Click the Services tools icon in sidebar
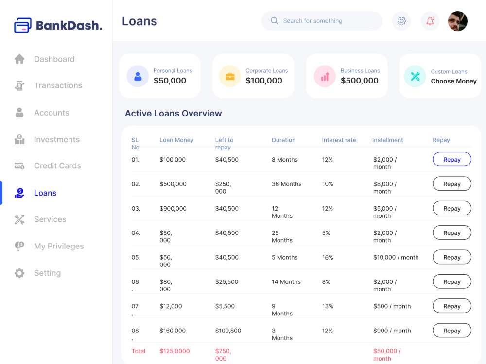Viewport: 486px width, 364px height. [19, 219]
